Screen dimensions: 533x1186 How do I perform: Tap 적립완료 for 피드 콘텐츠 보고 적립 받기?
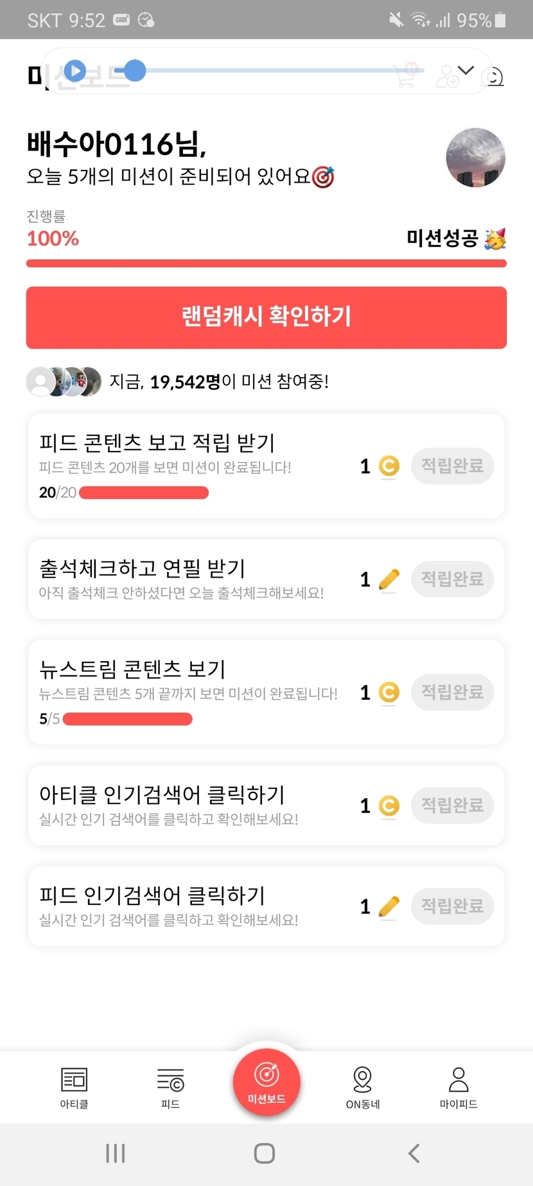coord(452,466)
